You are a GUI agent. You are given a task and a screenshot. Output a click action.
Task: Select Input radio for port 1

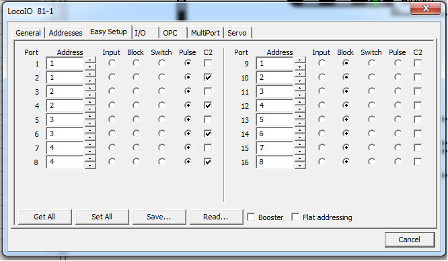click(112, 63)
